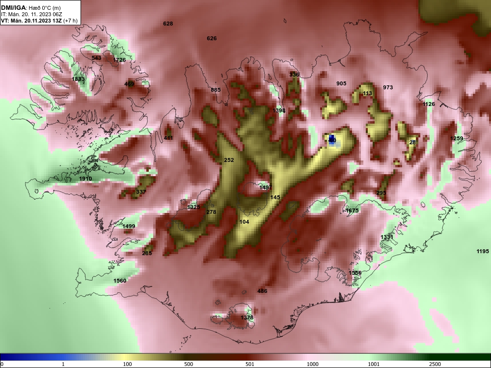Select the colorbar label 2500
The height and width of the screenshot is (368, 491).
coord(435,364)
